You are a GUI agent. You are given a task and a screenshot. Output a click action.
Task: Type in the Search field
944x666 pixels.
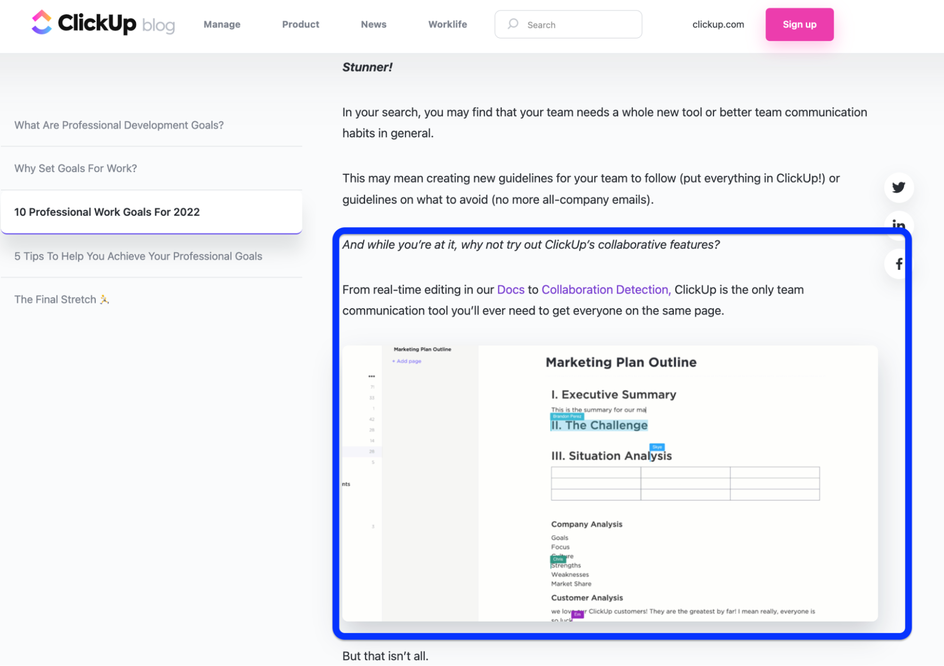coord(581,25)
